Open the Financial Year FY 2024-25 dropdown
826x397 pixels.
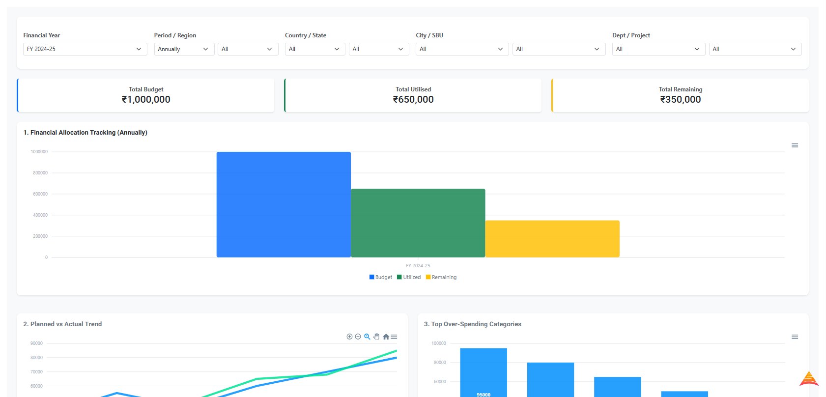85,49
